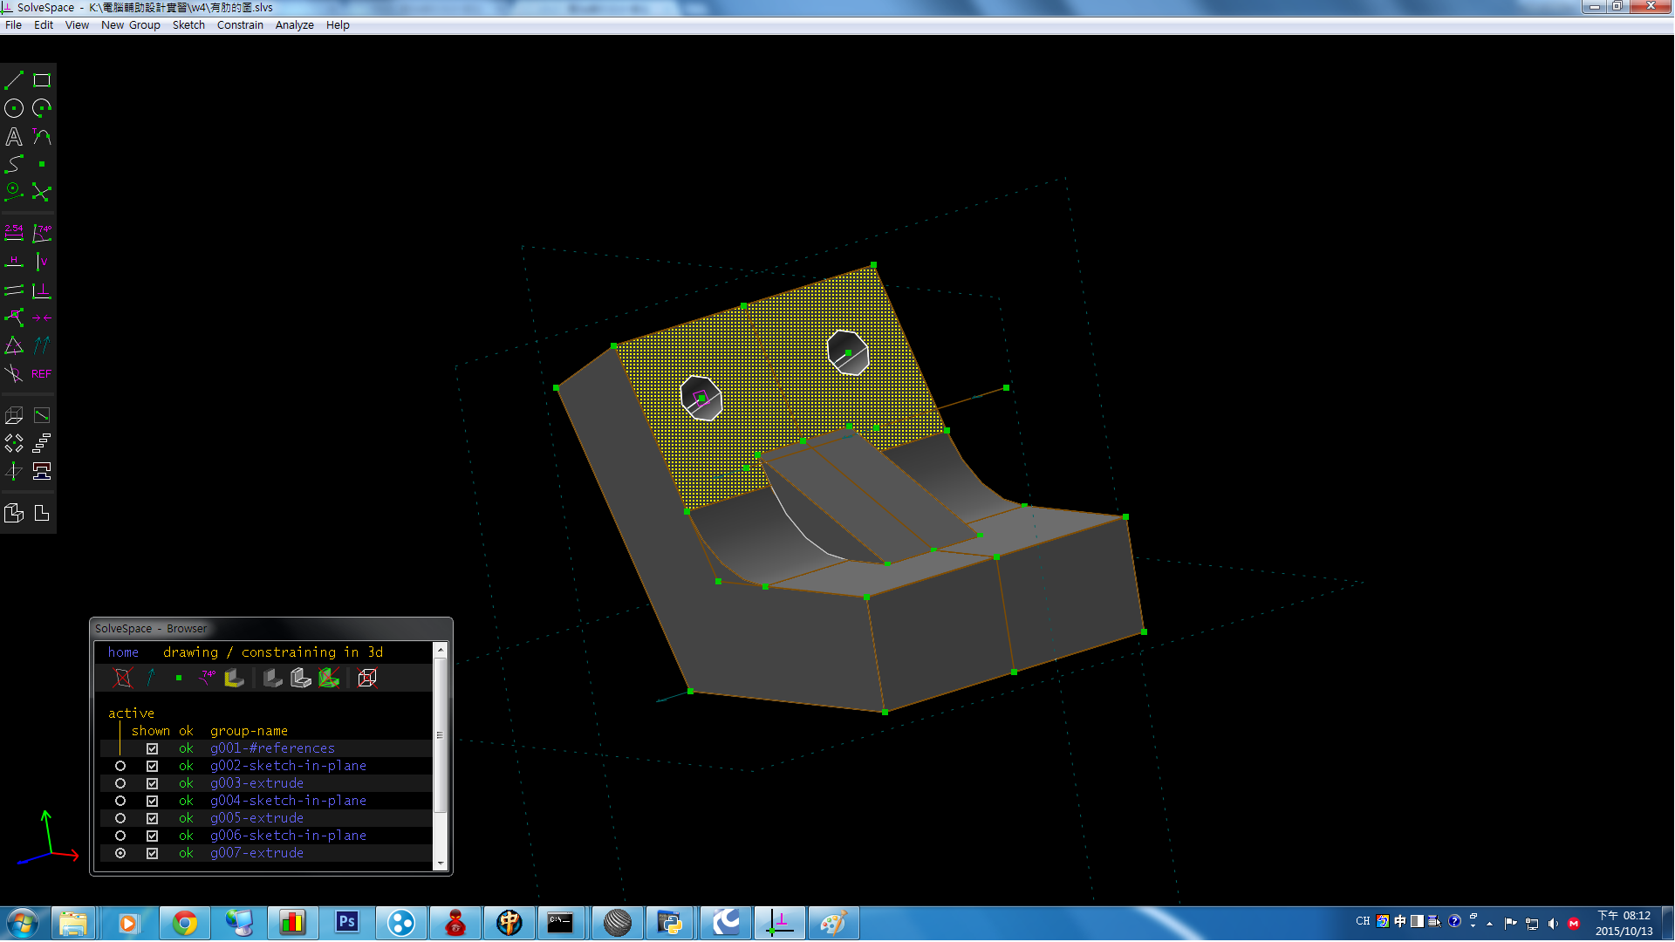
Task: Uncheck shown box for g001-#references
Action: pyautogui.click(x=152, y=748)
